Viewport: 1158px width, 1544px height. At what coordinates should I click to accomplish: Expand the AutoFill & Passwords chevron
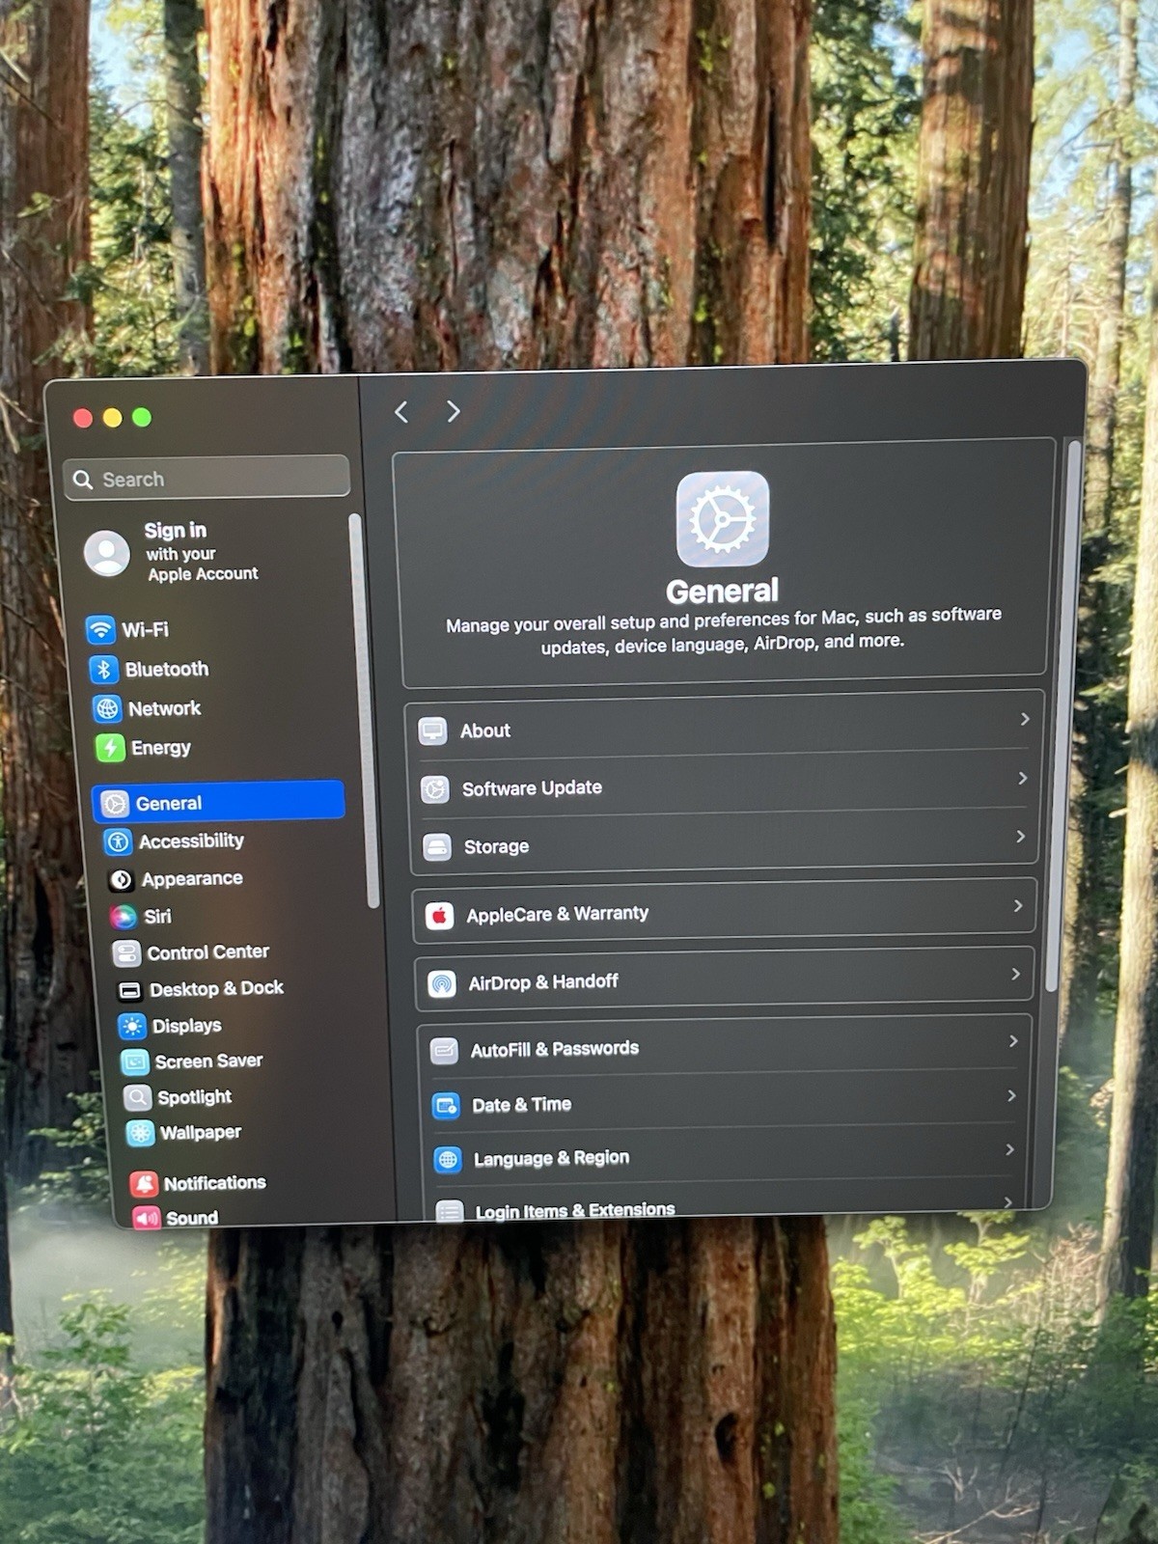tap(1013, 1041)
